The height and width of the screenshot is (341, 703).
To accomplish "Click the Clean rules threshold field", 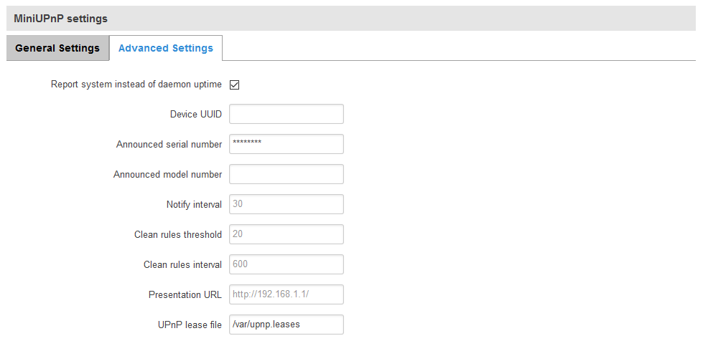I will (x=286, y=234).
